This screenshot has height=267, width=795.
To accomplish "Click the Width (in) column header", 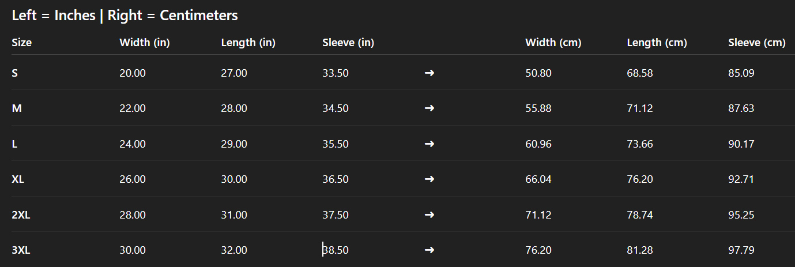I will (144, 43).
